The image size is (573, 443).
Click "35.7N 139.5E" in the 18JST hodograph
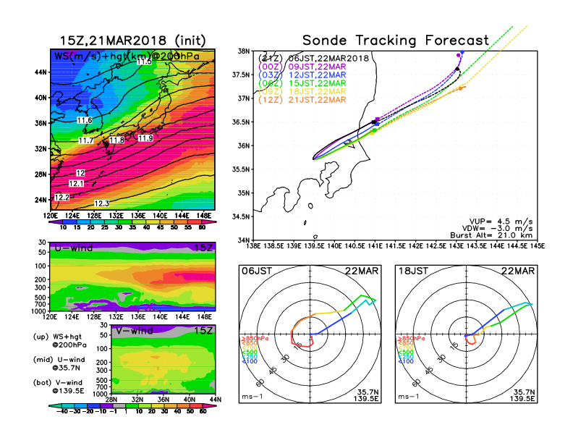[x=522, y=395]
